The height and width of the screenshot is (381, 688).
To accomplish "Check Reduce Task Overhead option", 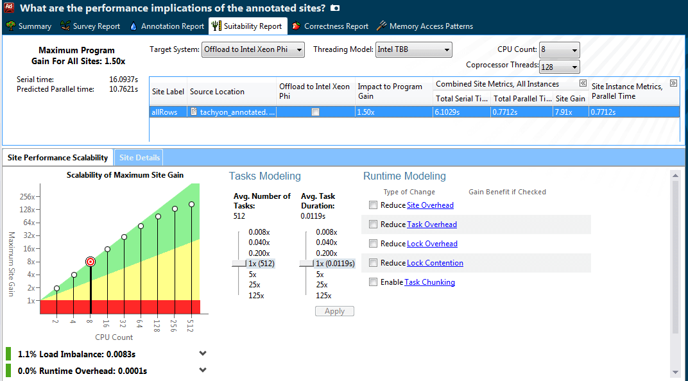I will tap(373, 224).
